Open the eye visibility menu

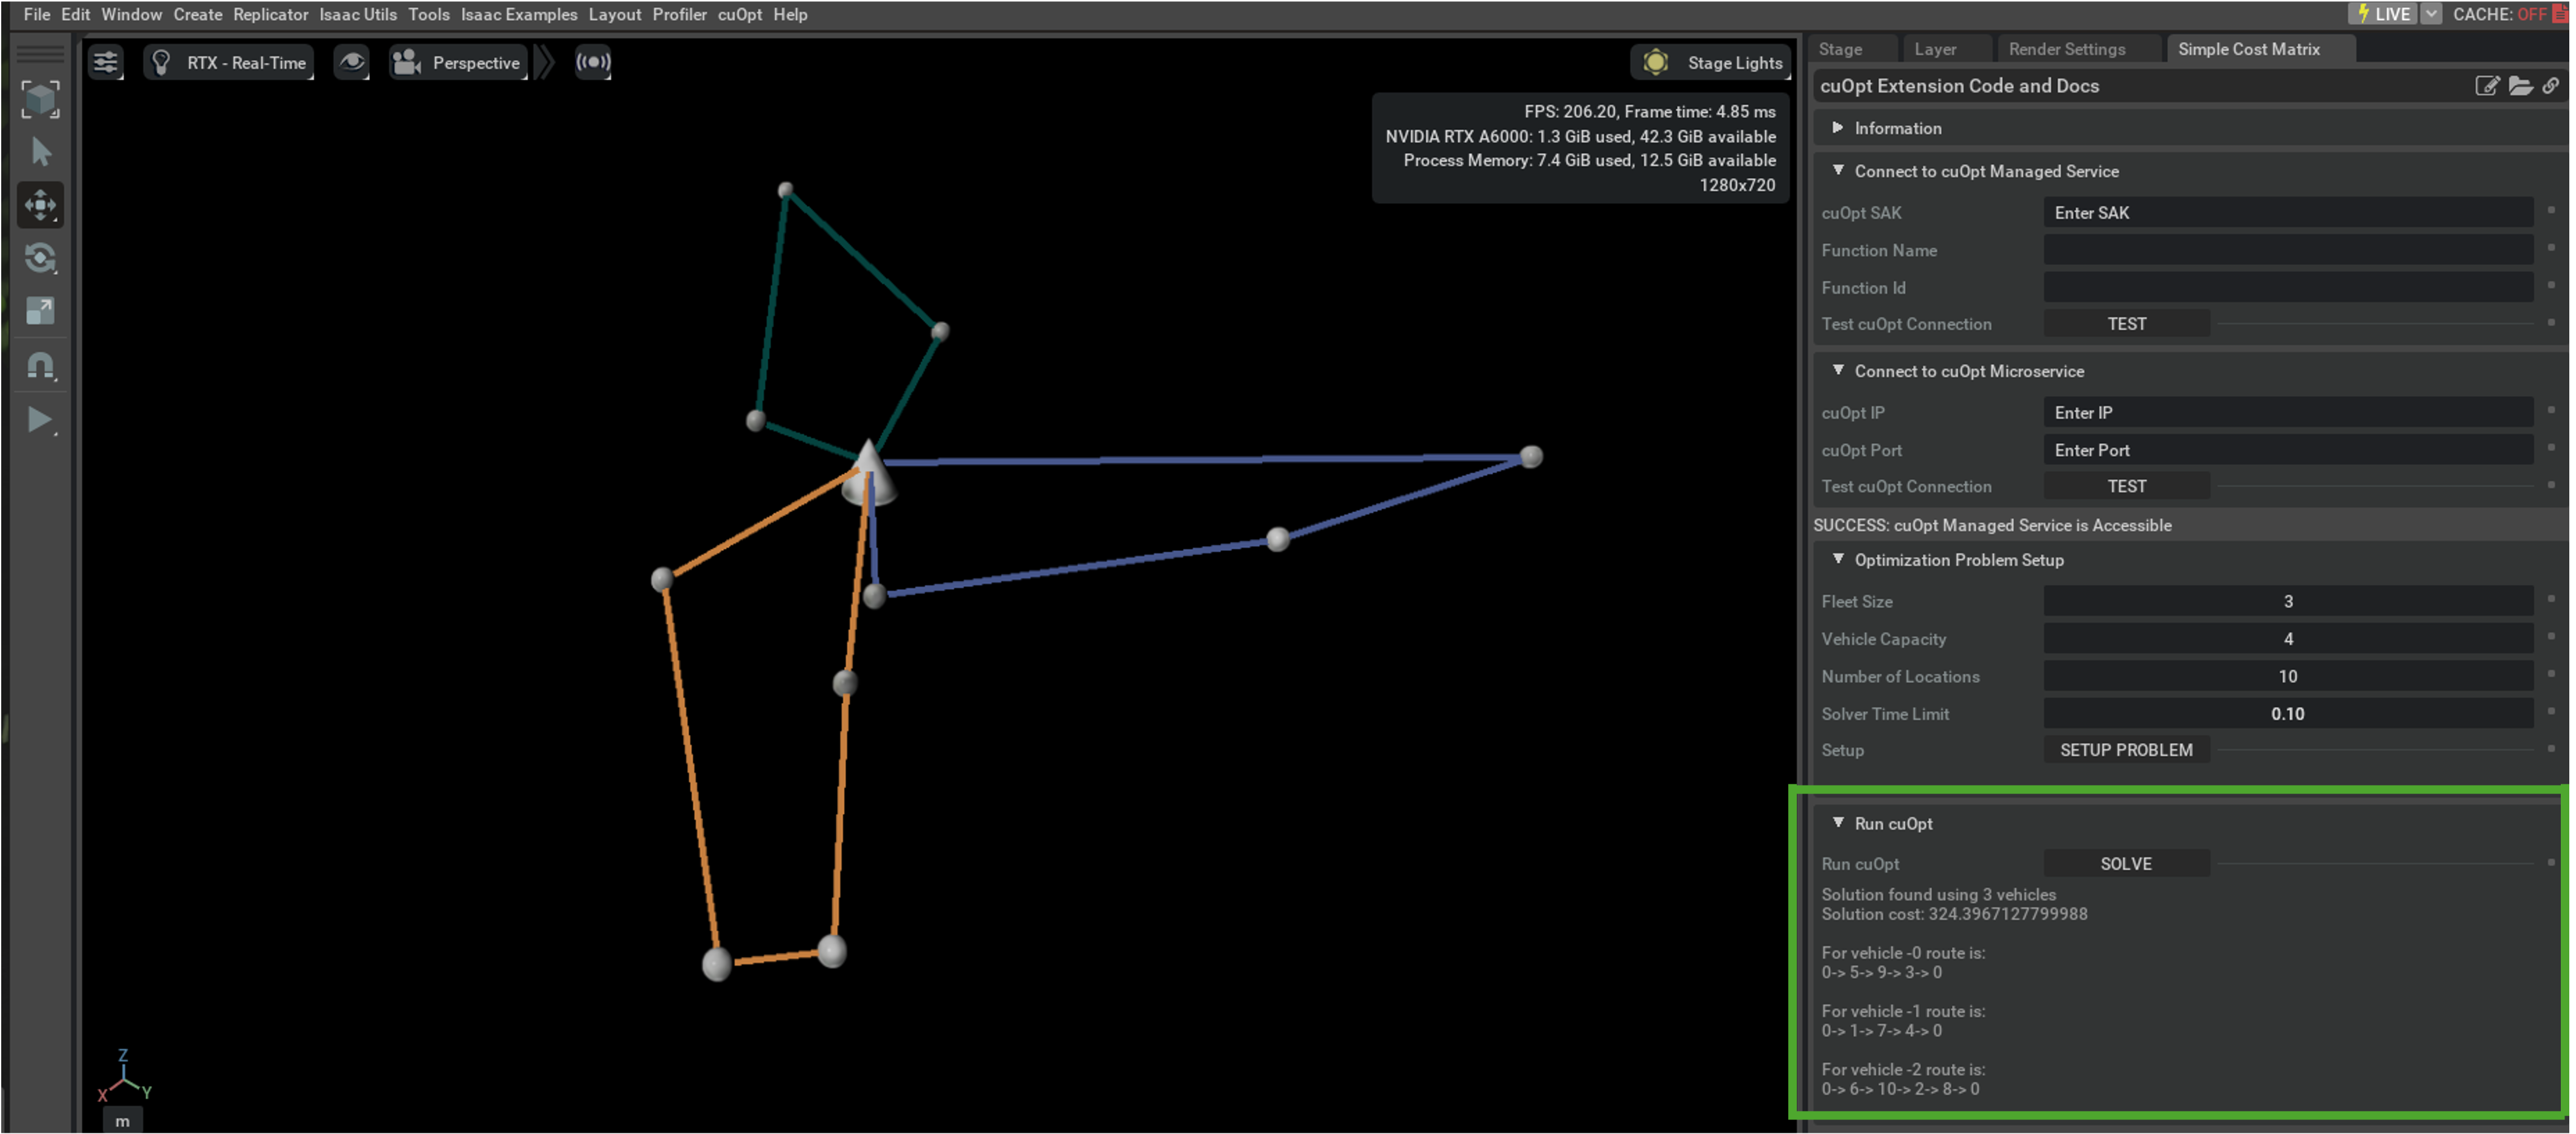(x=351, y=62)
